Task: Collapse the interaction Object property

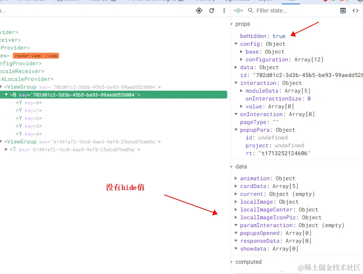Action: (236, 83)
